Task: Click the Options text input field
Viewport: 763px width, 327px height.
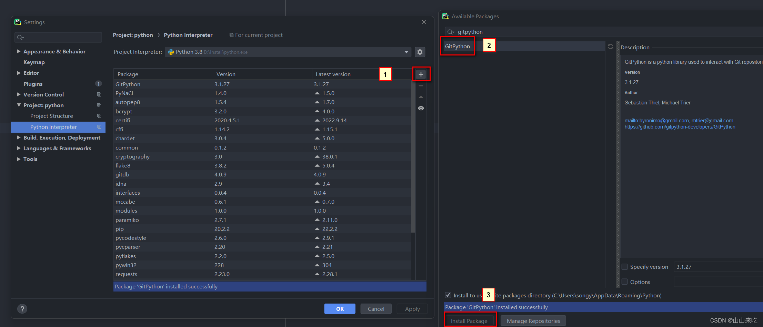Action: (718, 282)
